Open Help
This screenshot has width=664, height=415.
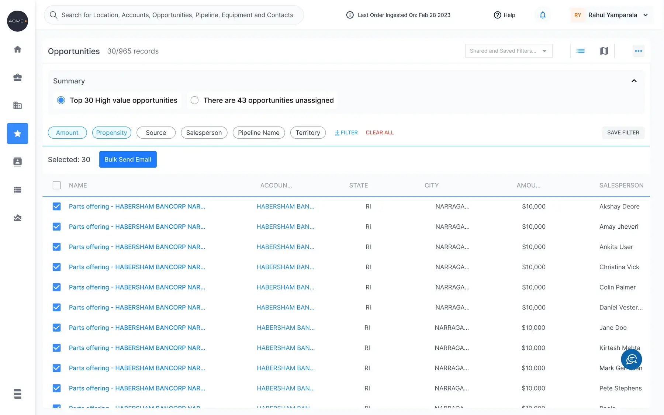(x=504, y=15)
